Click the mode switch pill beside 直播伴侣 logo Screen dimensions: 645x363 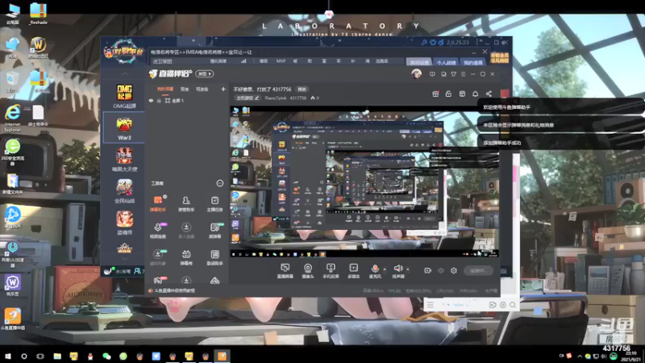[205, 73]
